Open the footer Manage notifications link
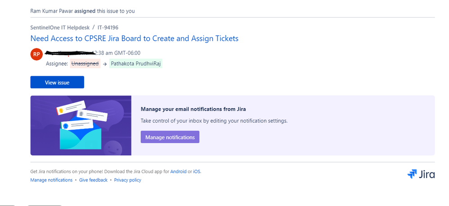449x206 pixels. (51, 180)
